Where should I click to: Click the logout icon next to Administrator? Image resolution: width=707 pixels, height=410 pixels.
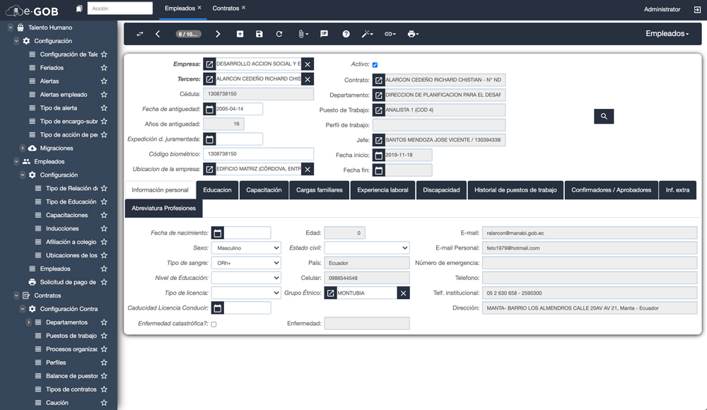click(697, 9)
